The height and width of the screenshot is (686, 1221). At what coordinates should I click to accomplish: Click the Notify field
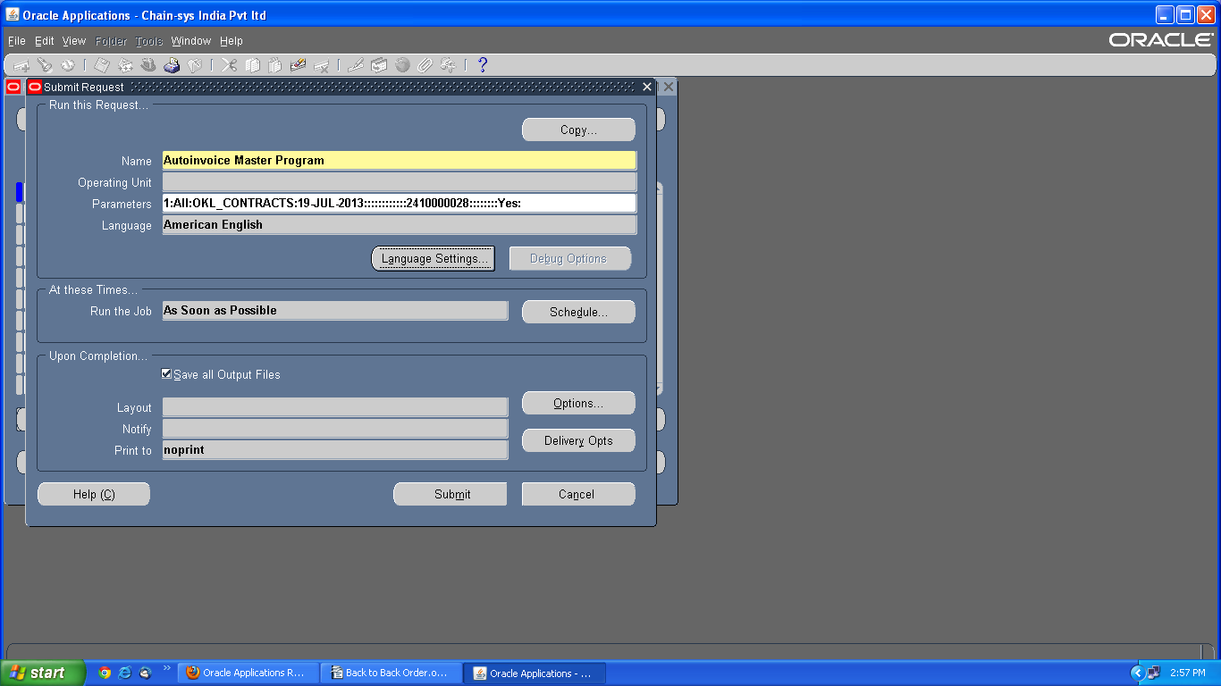335,429
